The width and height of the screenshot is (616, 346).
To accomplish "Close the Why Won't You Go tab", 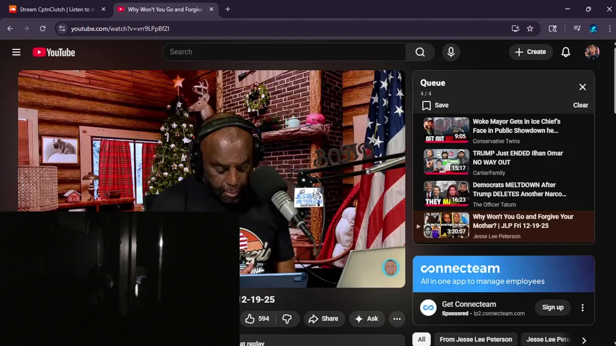I will tap(211, 9).
